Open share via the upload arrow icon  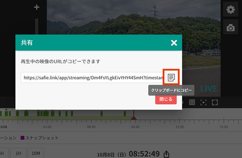pyautogui.click(x=167, y=154)
